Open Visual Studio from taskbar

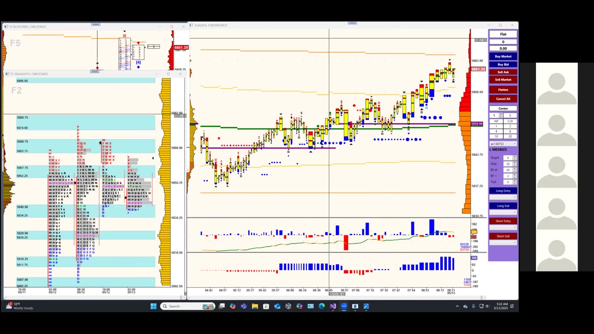333,306
